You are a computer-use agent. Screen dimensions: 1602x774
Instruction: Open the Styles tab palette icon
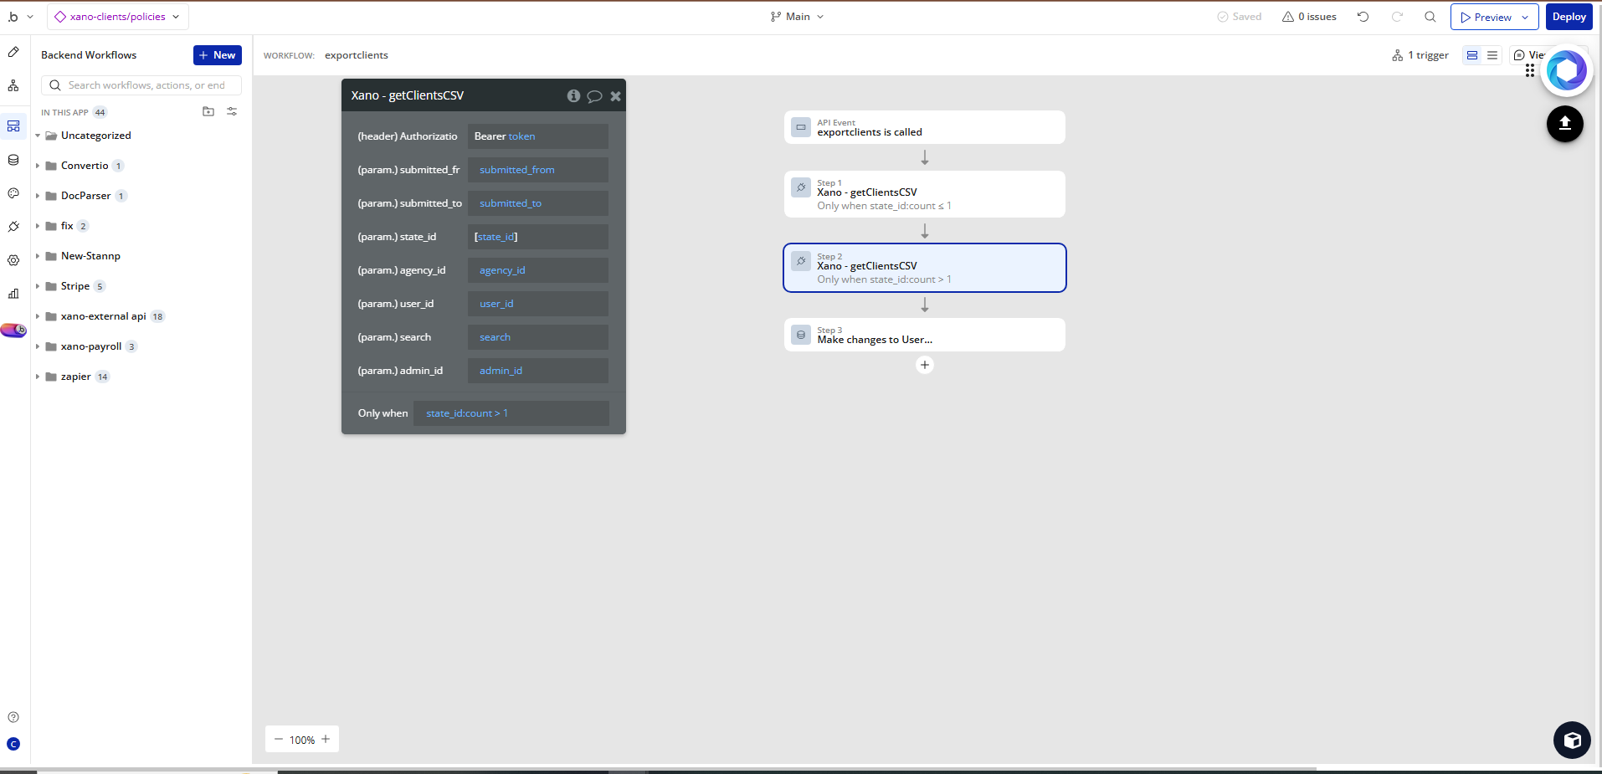[13, 193]
